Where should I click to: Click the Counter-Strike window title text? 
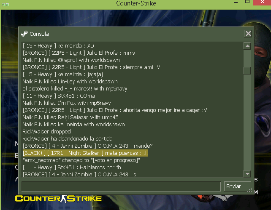click(136, 3)
